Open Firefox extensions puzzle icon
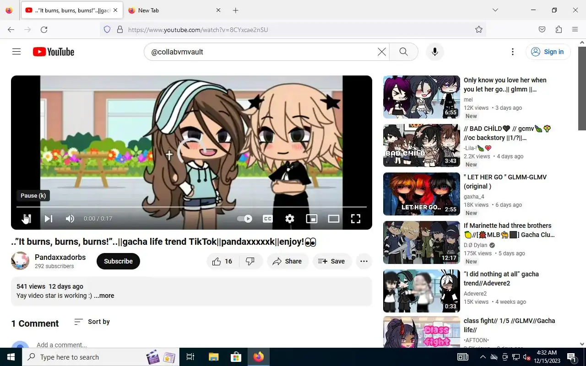 (559, 29)
